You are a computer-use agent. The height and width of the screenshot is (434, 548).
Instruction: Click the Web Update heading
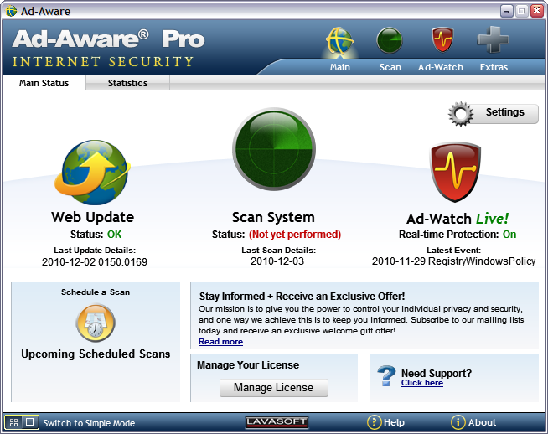[93, 217]
